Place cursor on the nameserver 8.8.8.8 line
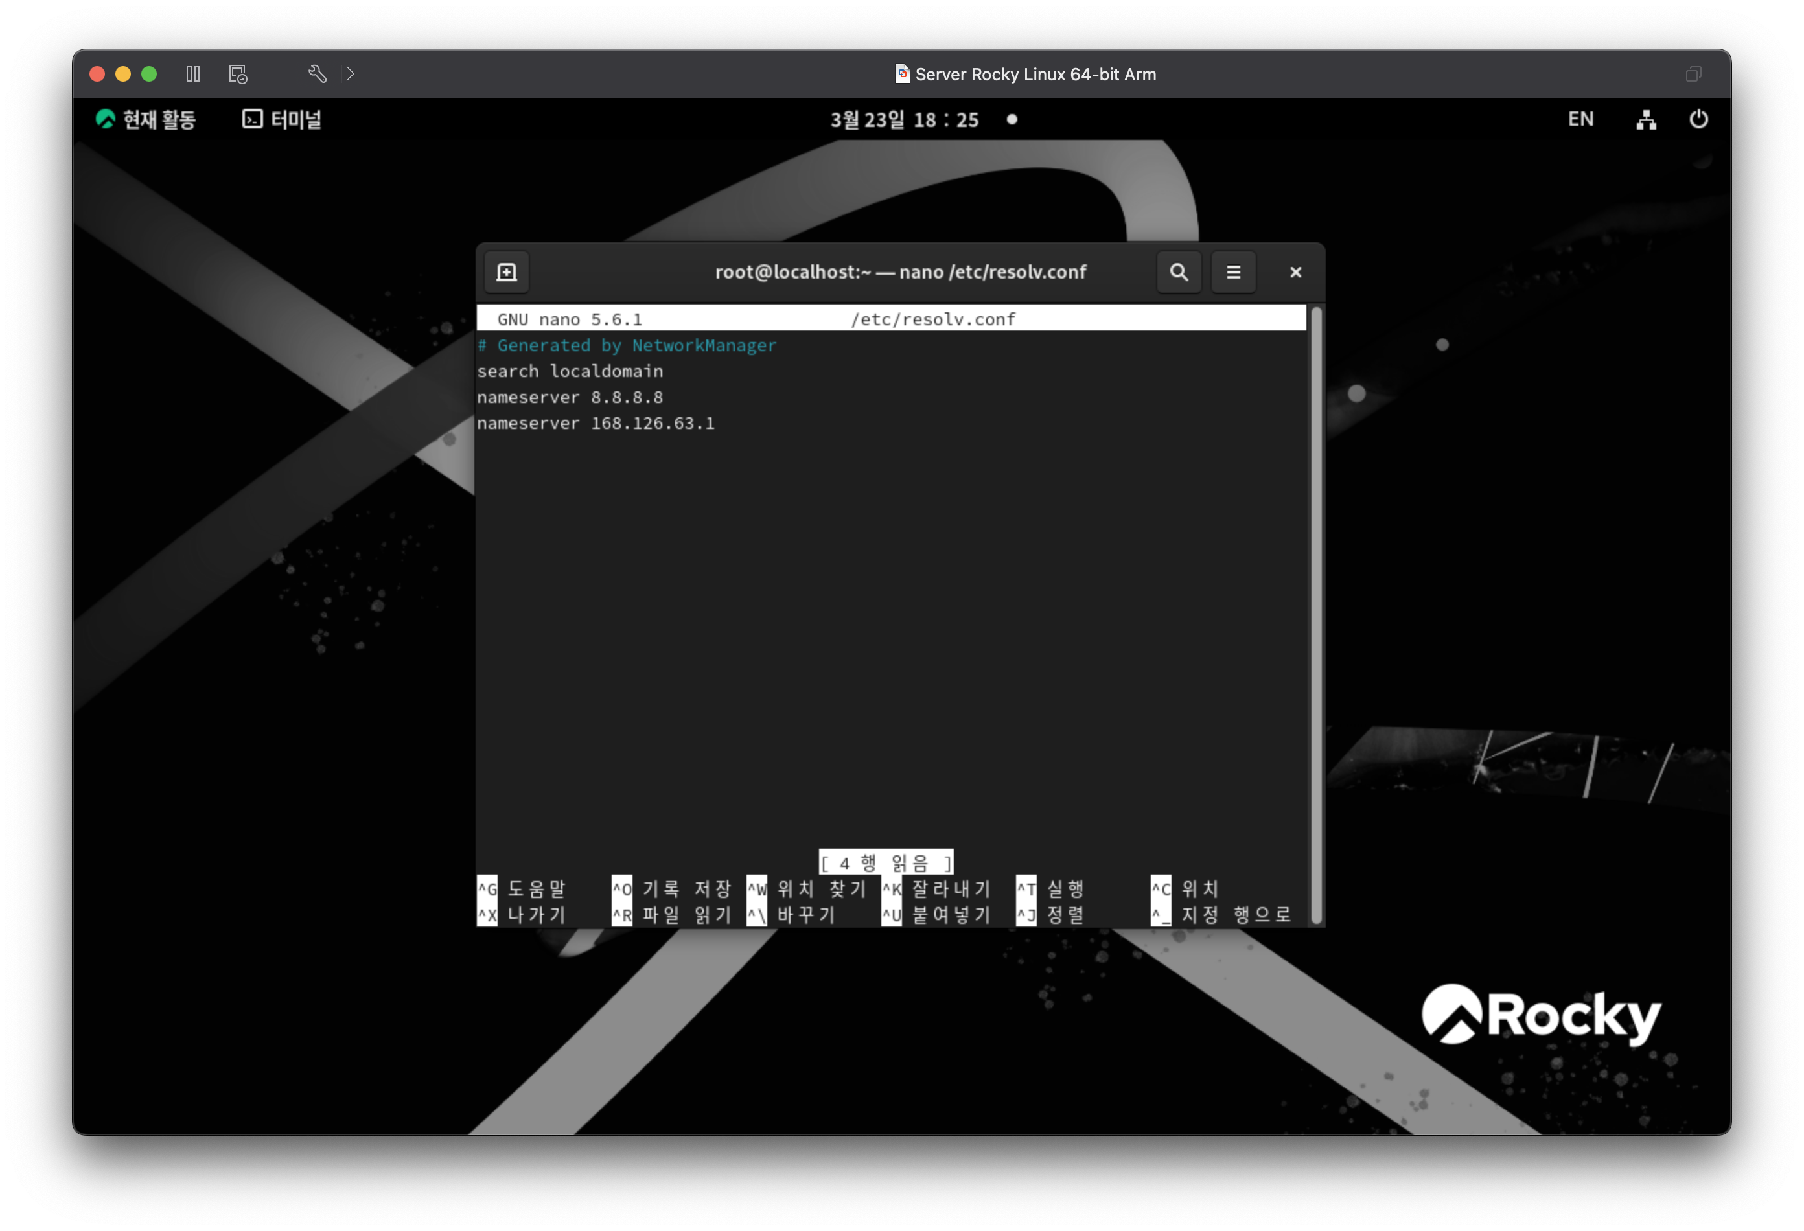The height and width of the screenshot is (1231, 1804). tap(570, 397)
